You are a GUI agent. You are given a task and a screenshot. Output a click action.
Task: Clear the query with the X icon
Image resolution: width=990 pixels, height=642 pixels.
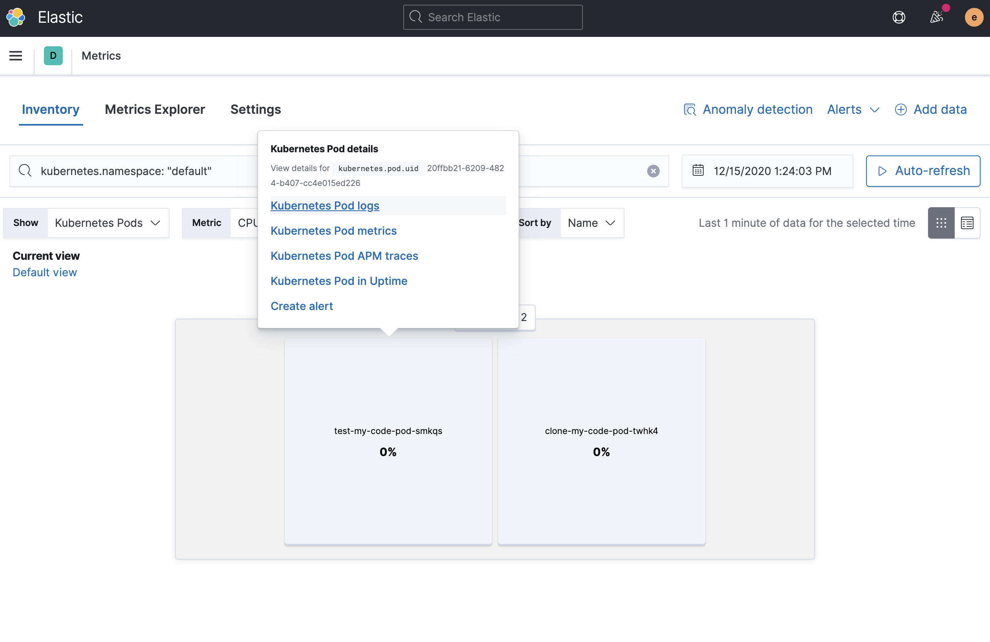click(x=653, y=171)
